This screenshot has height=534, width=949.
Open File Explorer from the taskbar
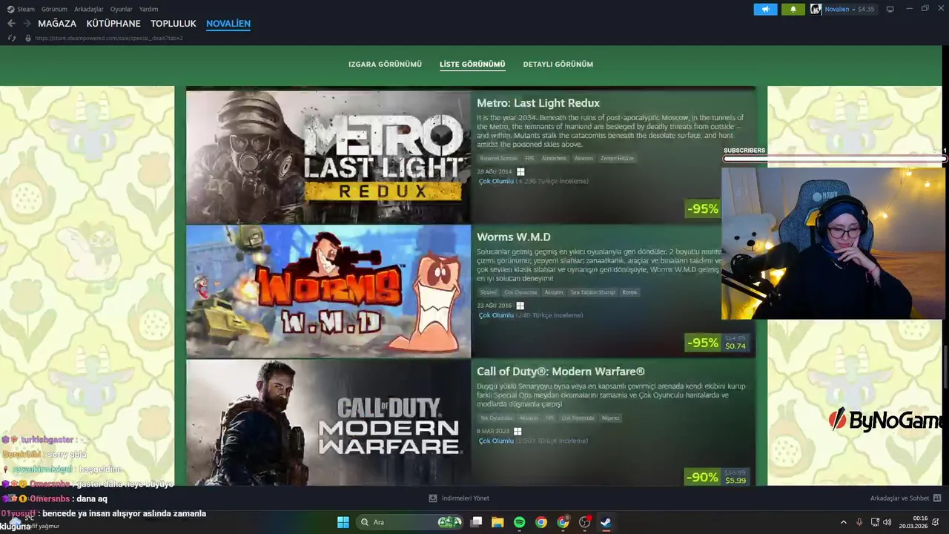point(497,522)
